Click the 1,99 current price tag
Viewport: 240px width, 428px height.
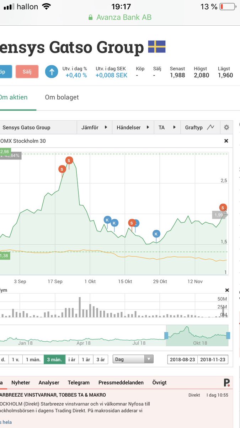click(x=219, y=215)
